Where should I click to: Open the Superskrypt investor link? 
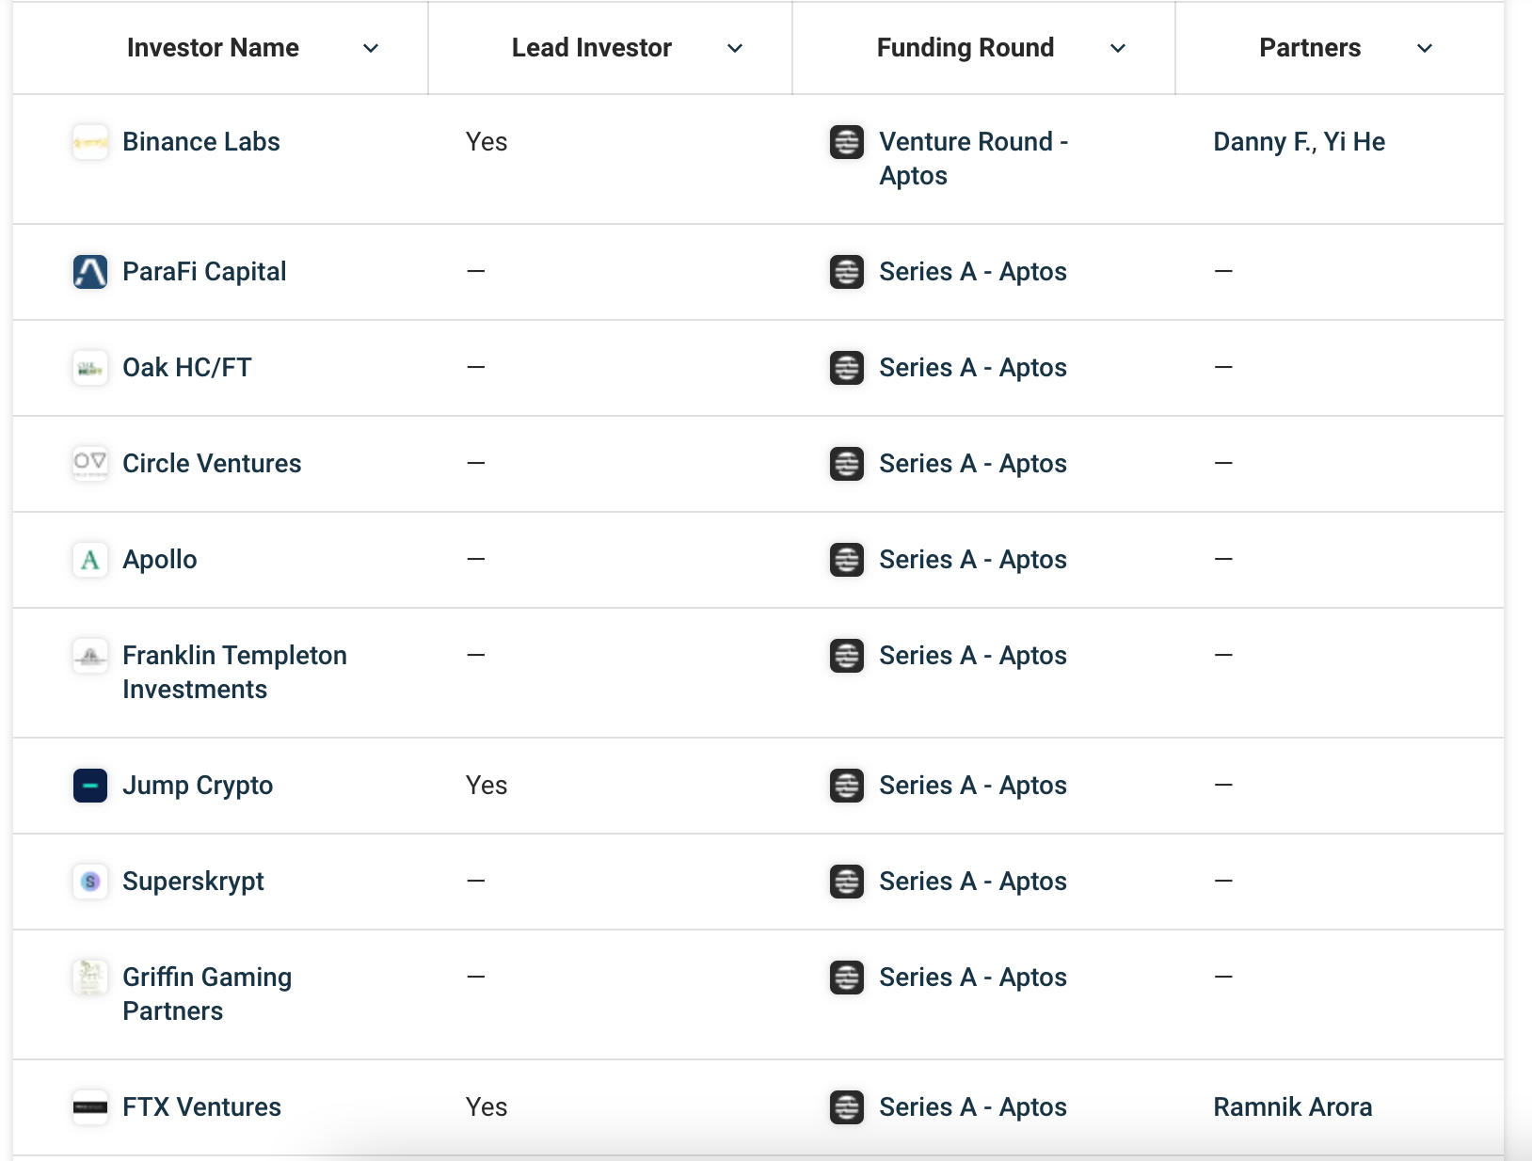pyautogui.click(x=193, y=882)
